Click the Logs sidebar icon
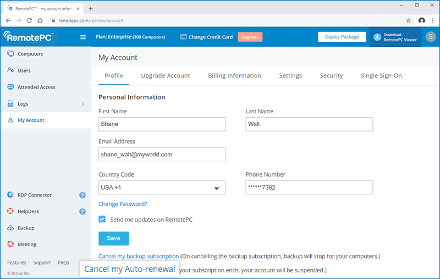 10,103
